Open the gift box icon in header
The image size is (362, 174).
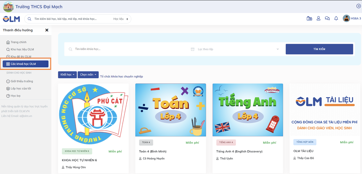pyautogui.click(x=309, y=18)
